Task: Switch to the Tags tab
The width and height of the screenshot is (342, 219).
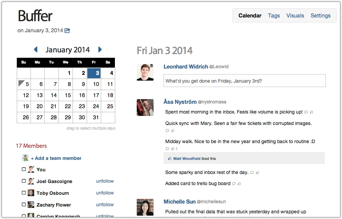Action: 274,16
